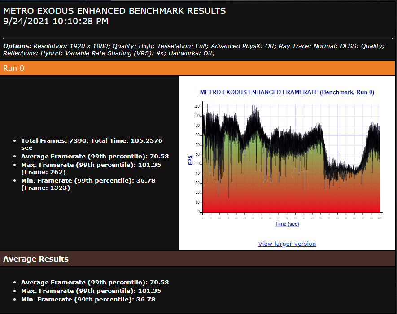Click the bold Options label

pyautogui.click(x=17, y=46)
